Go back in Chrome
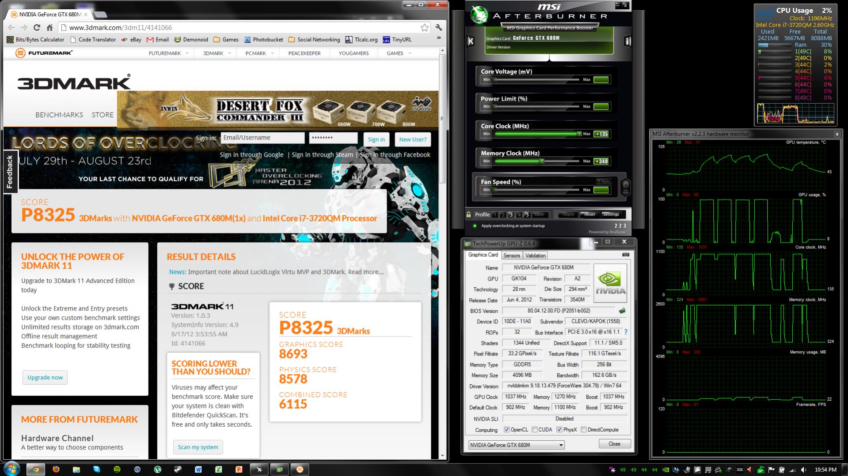 (11, 27)
